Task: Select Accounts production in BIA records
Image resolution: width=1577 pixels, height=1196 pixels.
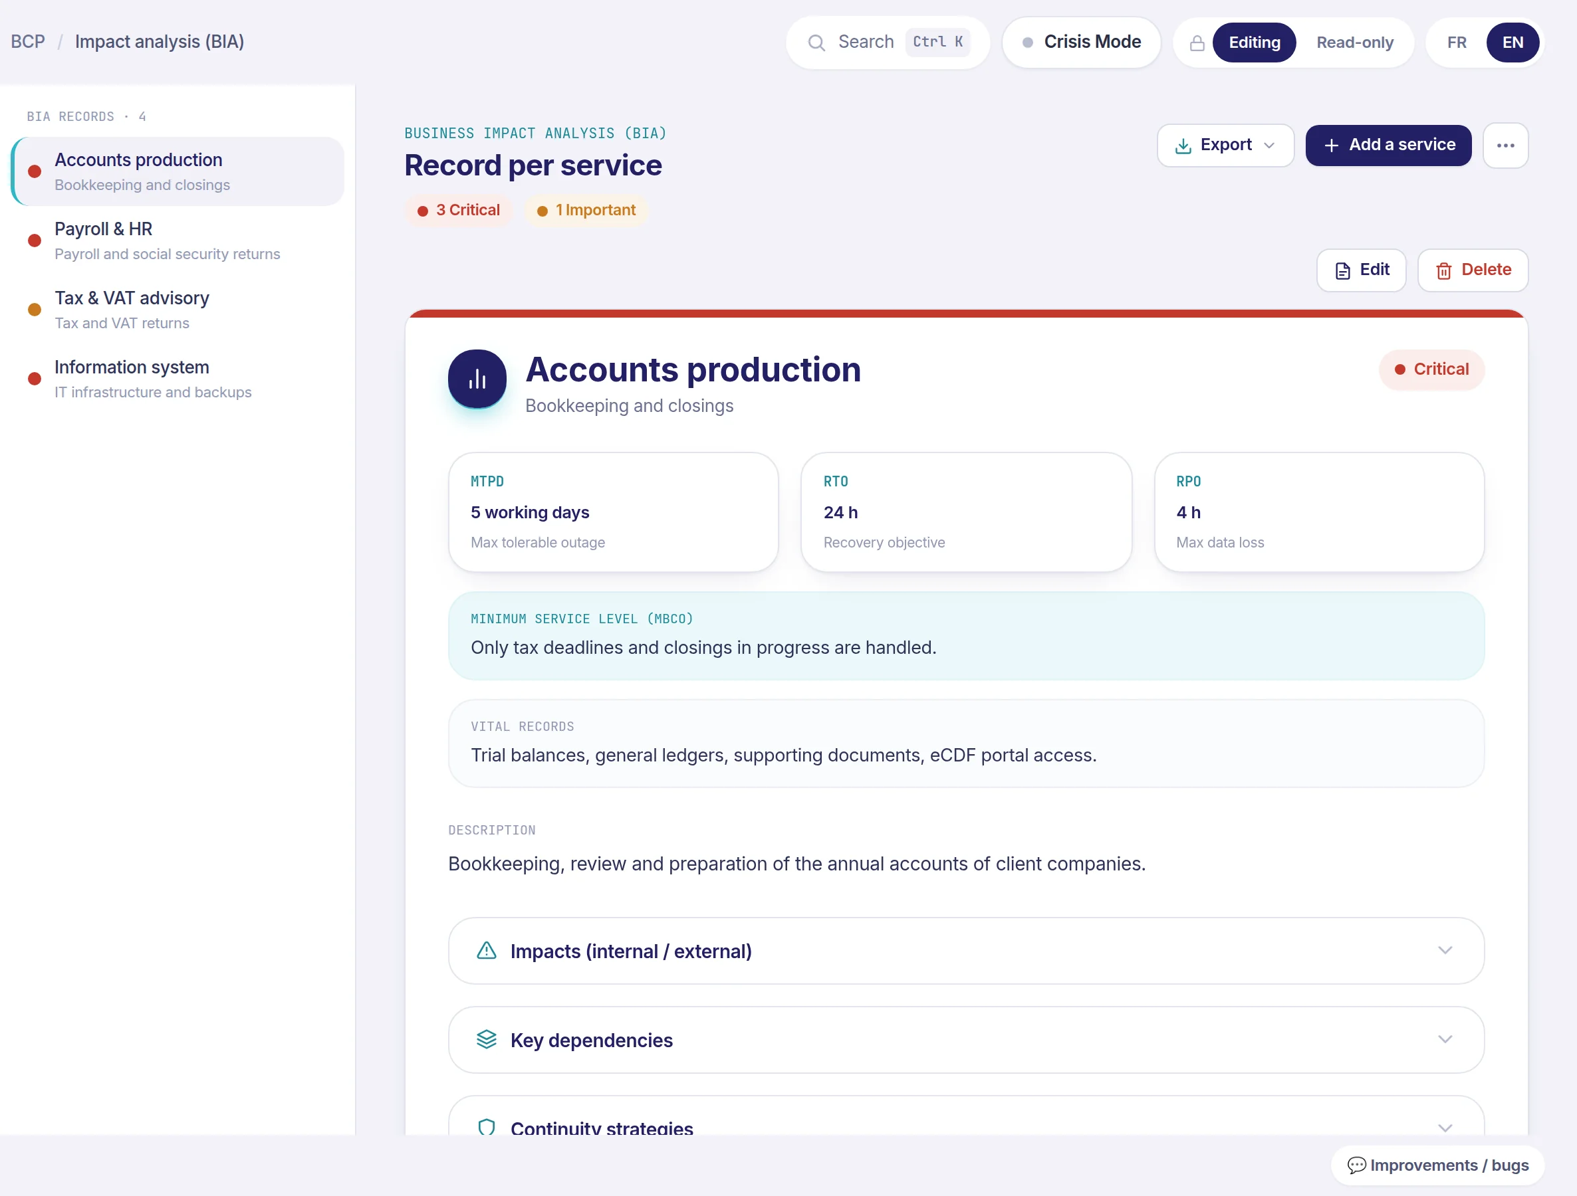Action: 178,171
